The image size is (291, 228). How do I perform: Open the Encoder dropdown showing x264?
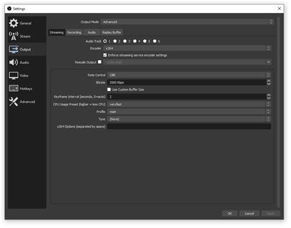coord(187,48)
